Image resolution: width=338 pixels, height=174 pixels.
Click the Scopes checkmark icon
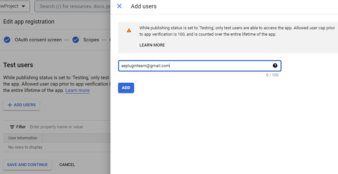75,40
